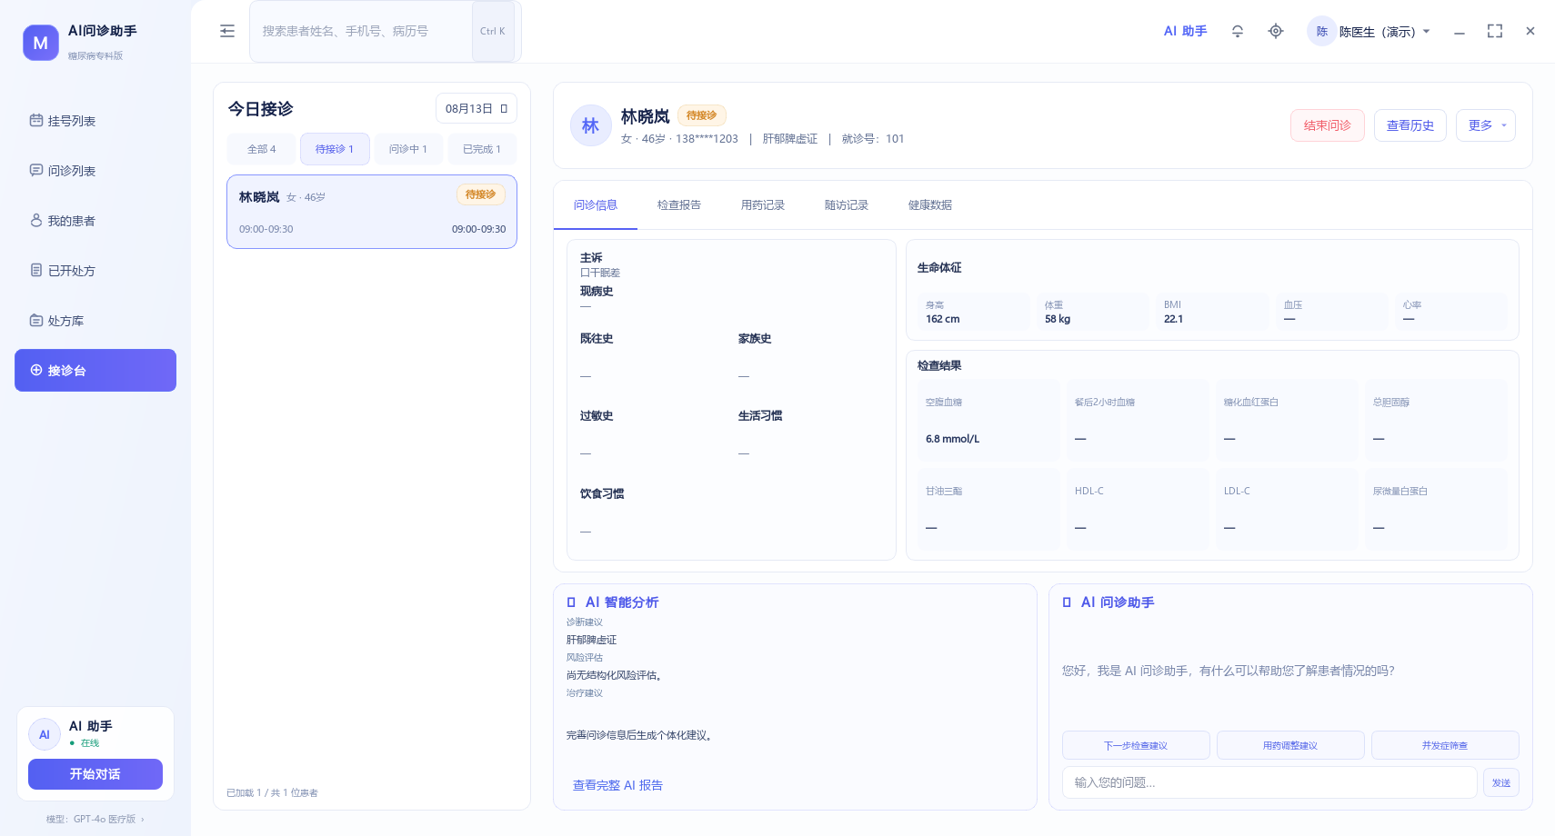Open the 问诊列表 sidebar item
Viewport: 1555px width, 836px height.
click(x=95, y=171)
